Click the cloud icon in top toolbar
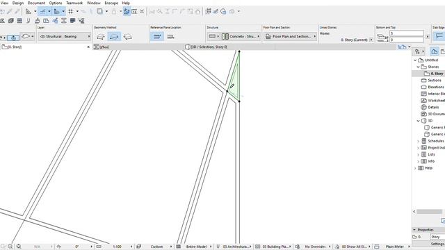This screenshot has width=445, height=250. pos(232,11)
